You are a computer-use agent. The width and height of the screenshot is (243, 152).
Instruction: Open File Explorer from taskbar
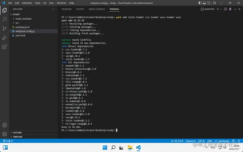pos(130,147)
